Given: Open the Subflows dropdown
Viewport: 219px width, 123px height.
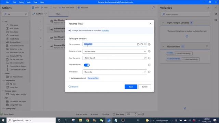Looking at the screenshot, I should [x=39, y=14].
